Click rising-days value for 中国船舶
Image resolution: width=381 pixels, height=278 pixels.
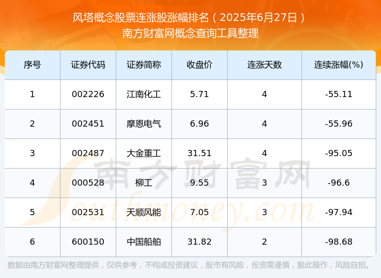(264, 242)
